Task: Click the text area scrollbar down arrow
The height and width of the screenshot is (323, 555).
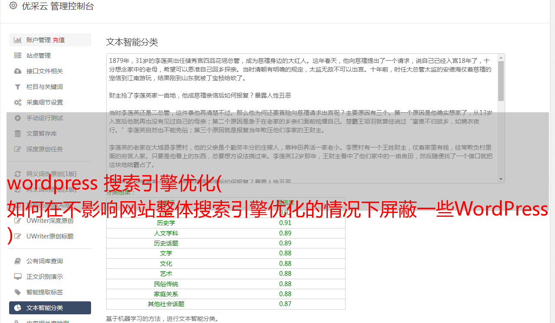Action: 501,179
